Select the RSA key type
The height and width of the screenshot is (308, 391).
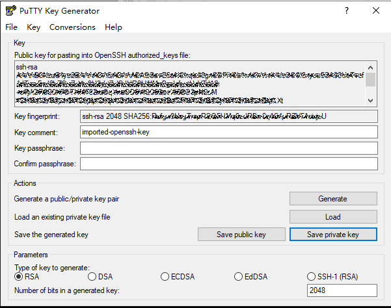[27, 277]
